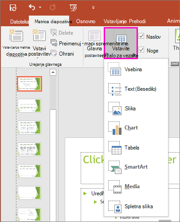Screen dimensions: 180x222
Task: Select Spletna slika online picture placeholder
Action: coord(136,206)
